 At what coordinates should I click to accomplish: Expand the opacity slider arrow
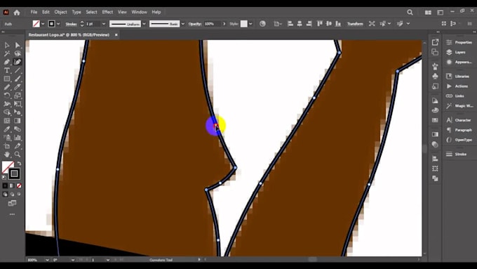pos(224,24)
